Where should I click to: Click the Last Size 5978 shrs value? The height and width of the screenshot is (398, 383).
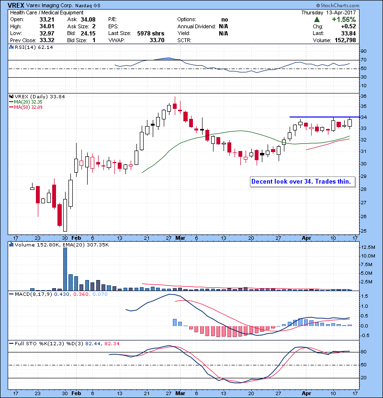pyautogui.click(x=150, y=33)
